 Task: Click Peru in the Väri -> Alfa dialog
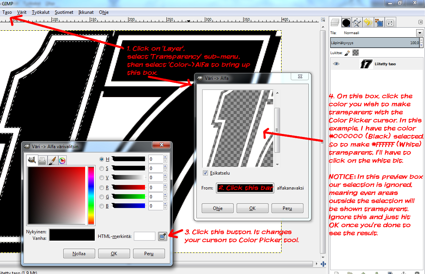[287, 208]
